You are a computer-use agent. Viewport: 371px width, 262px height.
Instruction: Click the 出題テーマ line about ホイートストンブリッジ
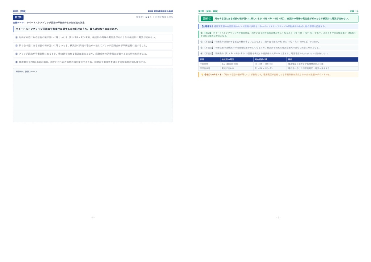pos(49,23)
